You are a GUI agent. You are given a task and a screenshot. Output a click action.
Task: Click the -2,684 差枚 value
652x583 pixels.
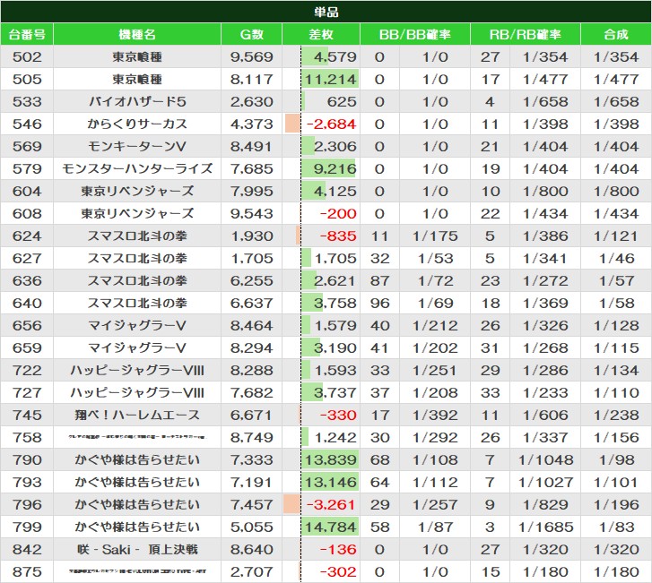(332, 124)
